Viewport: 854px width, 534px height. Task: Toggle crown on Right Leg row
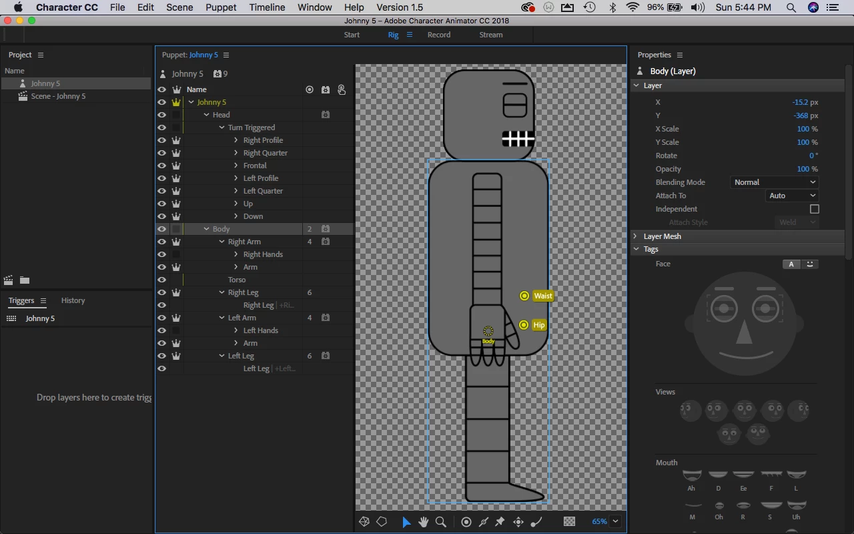[x=176, y=292]
